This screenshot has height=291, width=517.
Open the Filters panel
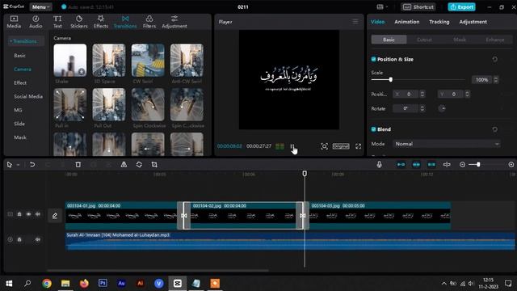(x=149, y=22)
